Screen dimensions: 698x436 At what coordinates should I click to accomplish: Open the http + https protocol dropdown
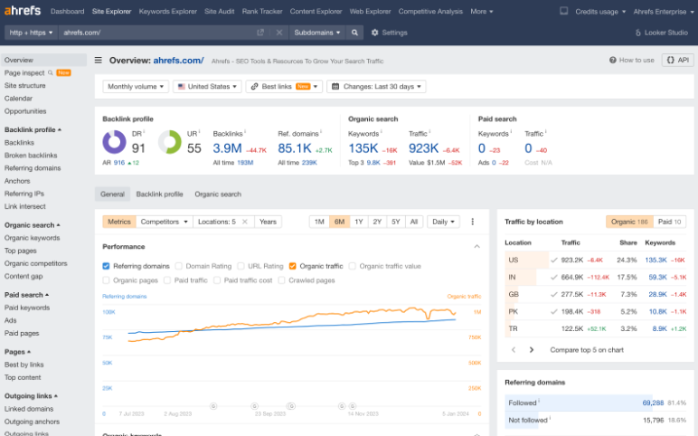click(31, 33)
